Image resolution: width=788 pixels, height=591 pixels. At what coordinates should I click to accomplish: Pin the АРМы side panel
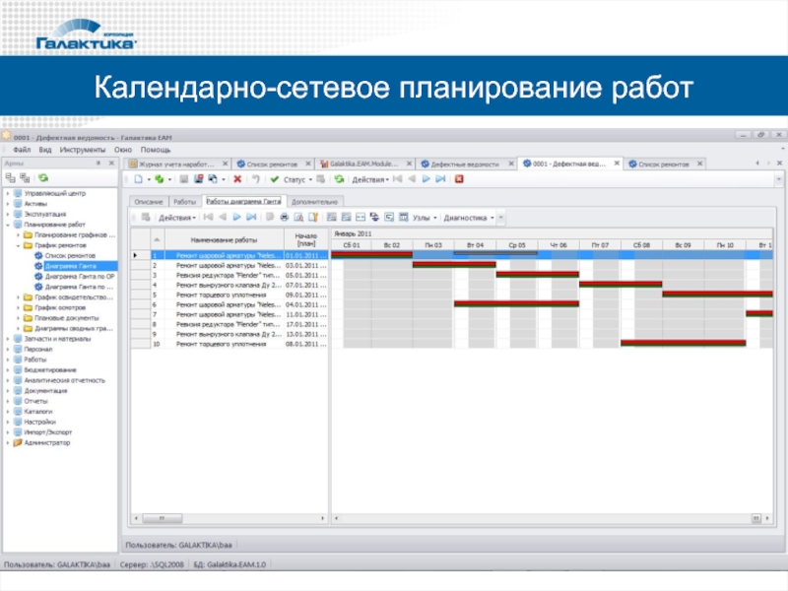point(98,164)
